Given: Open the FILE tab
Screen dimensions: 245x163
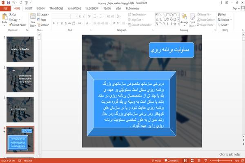Looking at the screenshot, I should (x=5, y=9).
